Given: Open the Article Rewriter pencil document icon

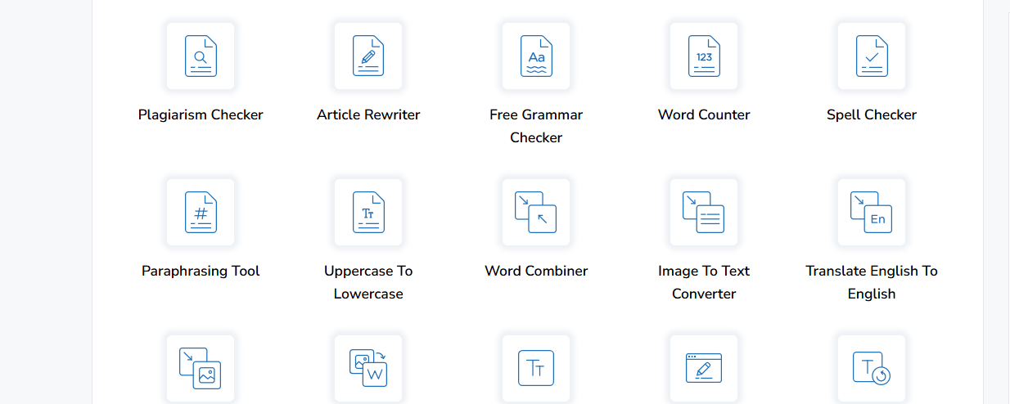Looking at the screenshot, I should (368, 56).
